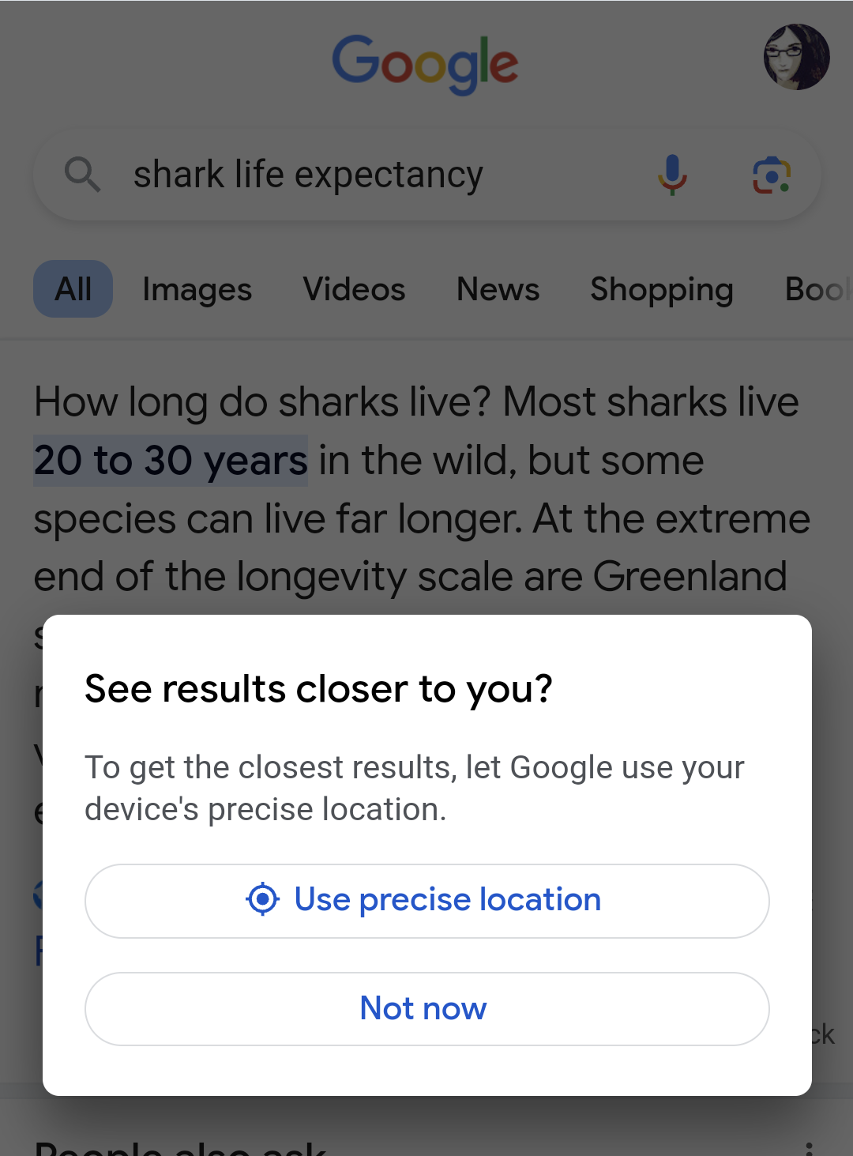The image size is (853, 1156).
Task: Tap the magnifying glass search icon
Action: click(82, 174)
